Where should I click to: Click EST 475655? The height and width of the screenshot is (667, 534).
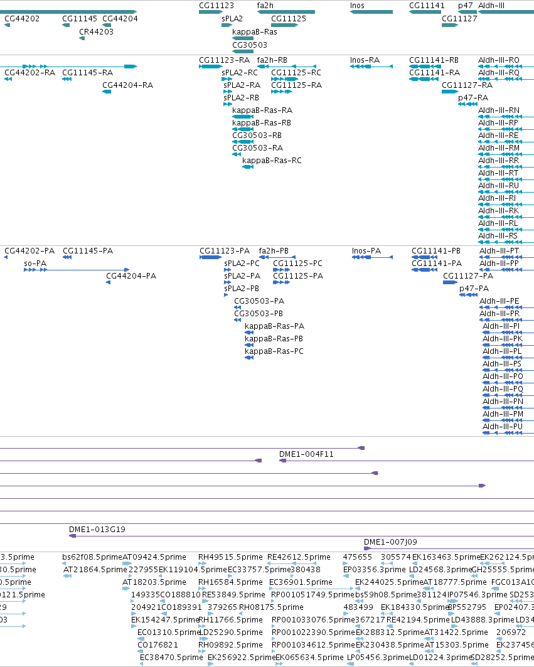tap(358, 557)
